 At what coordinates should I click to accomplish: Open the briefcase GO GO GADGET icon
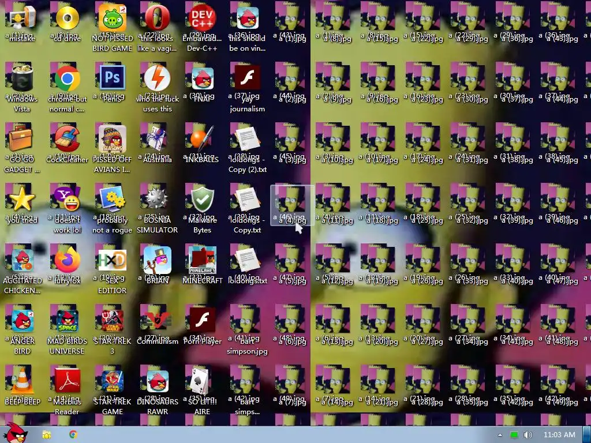click(x=21, y=138)
